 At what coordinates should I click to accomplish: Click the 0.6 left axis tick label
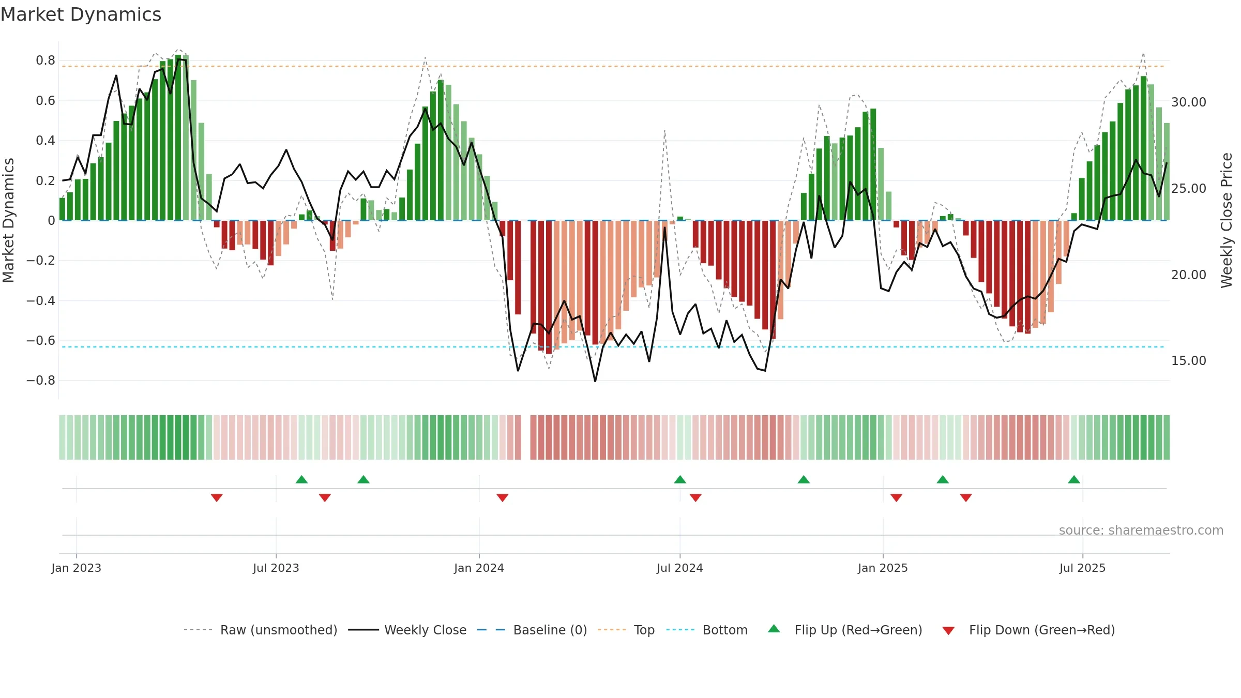click(x=46, y=100)
